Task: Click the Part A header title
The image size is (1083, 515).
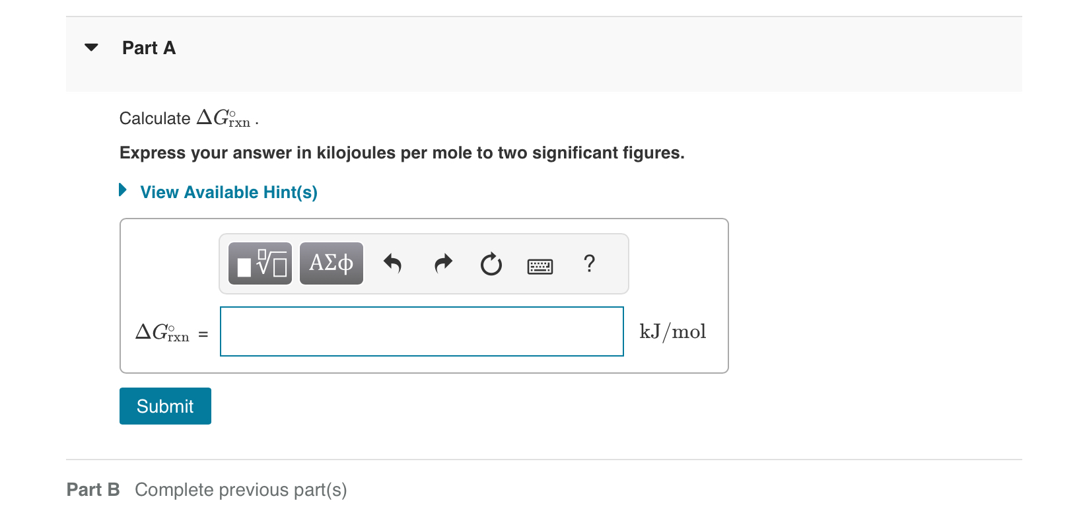Action: tap(149, 48)
